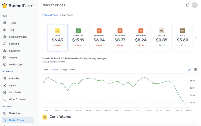
Task: Select the Cotton $0.85 price card
Action: pos(162,38)
